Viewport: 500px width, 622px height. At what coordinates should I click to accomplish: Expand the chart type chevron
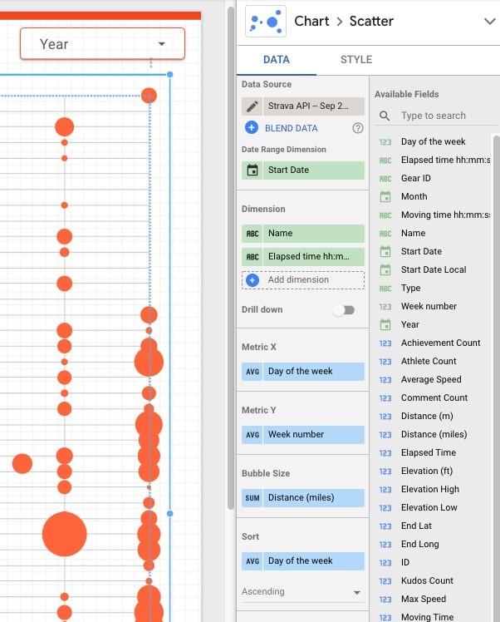tap(490, 22)
